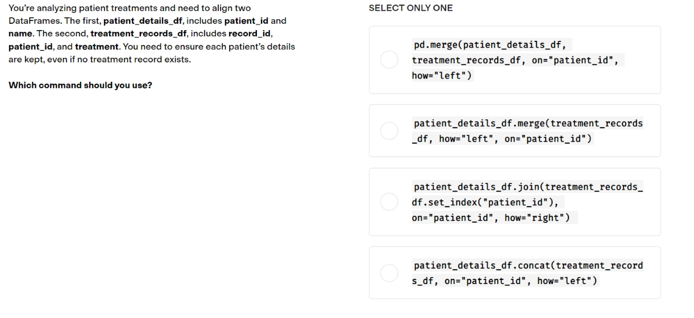
Task: Click 's_df, on="patient_id"' line in concat answer
Action: (469, 281)
